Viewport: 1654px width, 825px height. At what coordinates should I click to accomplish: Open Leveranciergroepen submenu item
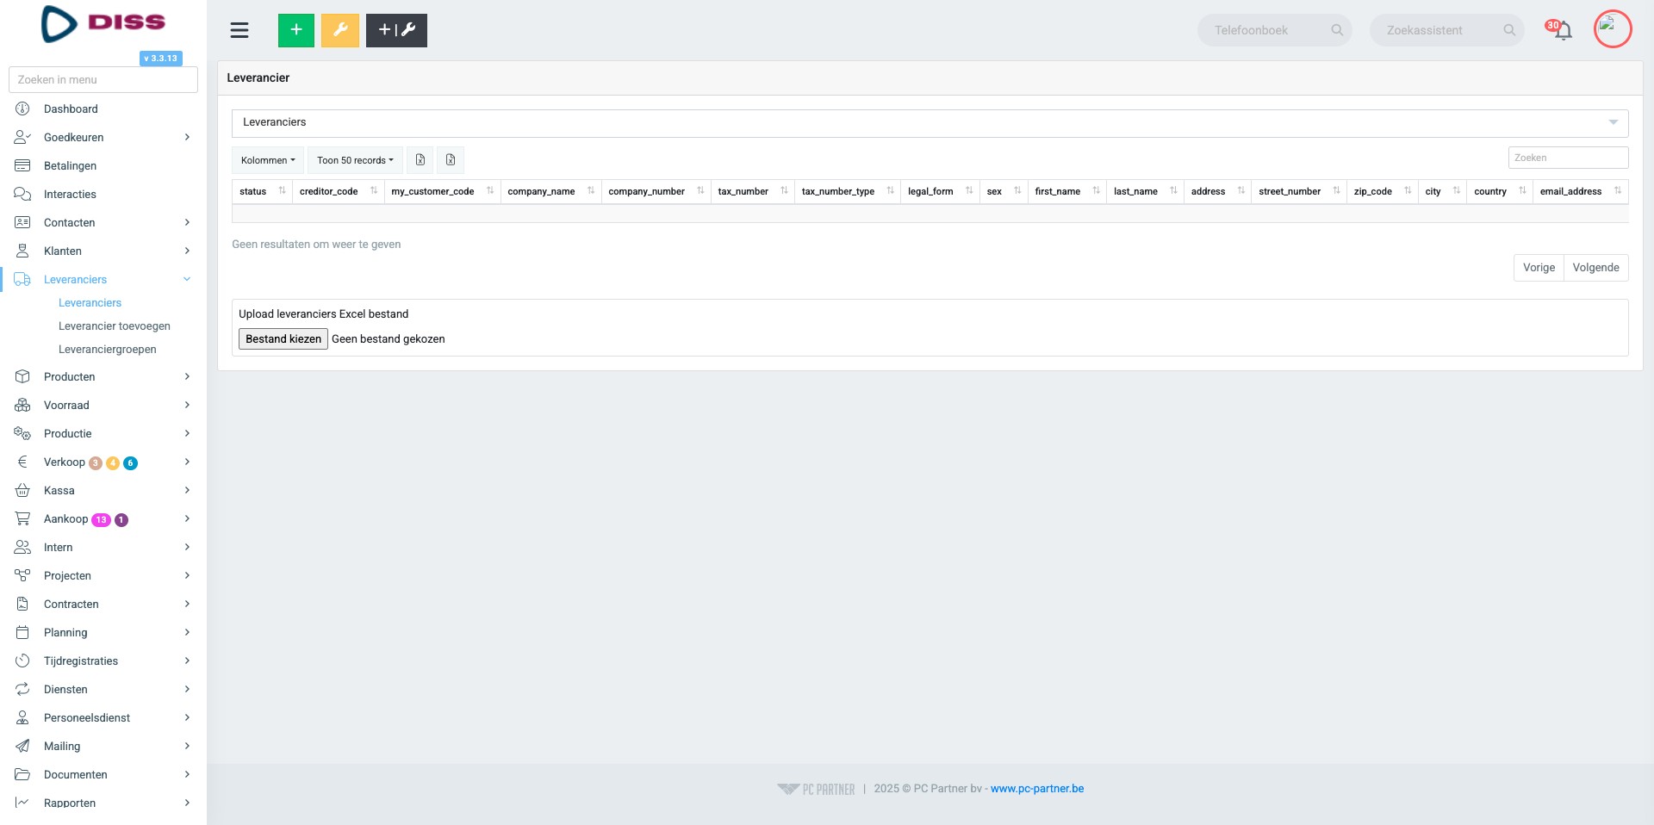[108, 350]
